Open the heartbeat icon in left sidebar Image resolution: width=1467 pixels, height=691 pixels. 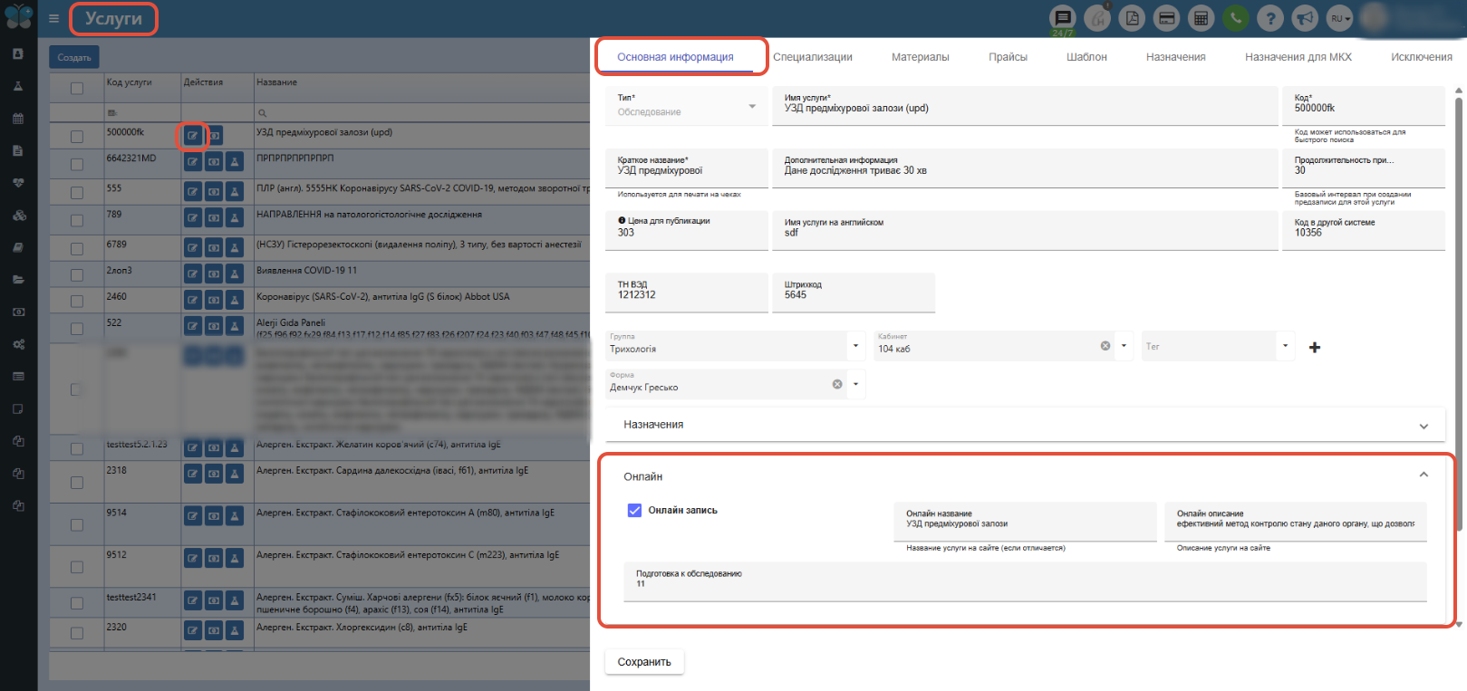(x=18, y=183)
